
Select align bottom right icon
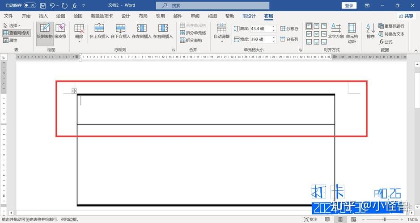coord(324,42)
